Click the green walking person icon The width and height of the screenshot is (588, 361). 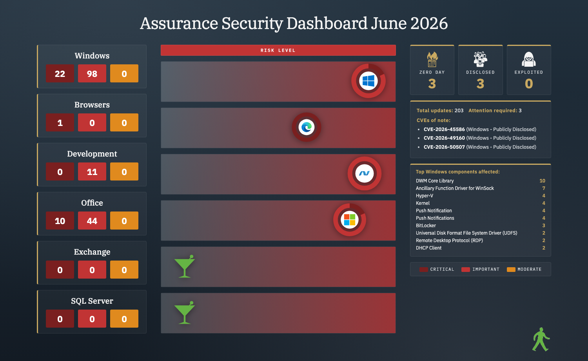pos(541,339)
